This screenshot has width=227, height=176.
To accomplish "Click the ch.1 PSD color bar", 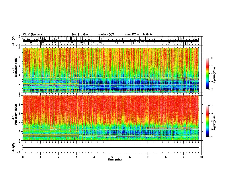I will 207,74.
